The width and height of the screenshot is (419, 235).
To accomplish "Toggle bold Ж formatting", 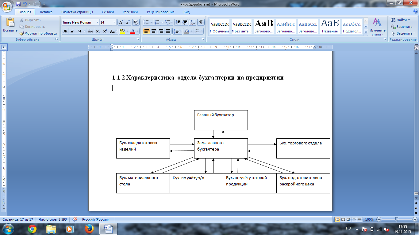I will click(x=65, y=31).
